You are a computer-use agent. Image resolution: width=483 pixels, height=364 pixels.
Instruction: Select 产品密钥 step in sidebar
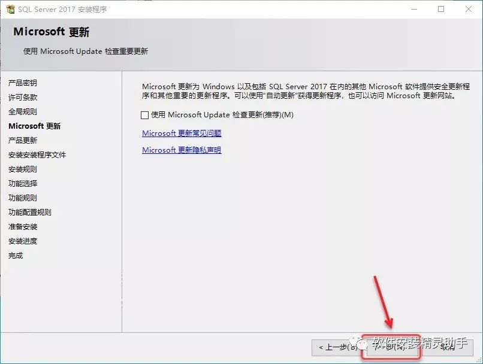[x=23, y=83]
